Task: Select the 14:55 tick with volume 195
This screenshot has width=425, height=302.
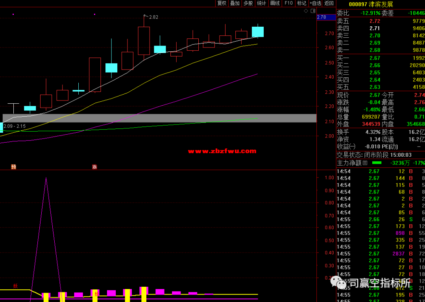Action: pos(381,295)
